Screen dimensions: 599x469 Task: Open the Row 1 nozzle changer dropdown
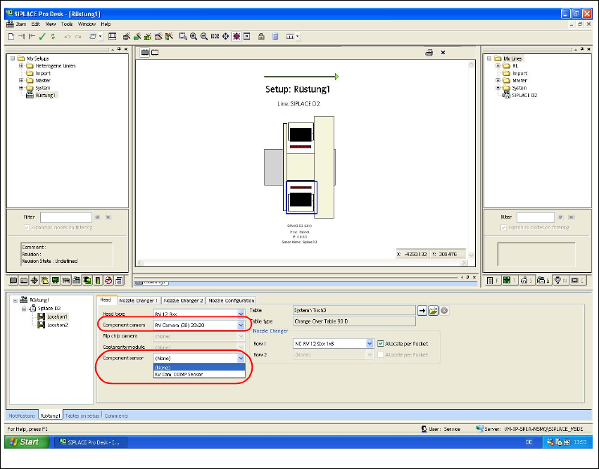pos(370,343)
